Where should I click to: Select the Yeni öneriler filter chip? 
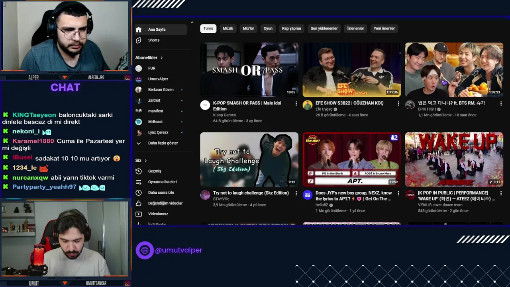pyautogui.click(x=384, y=28)
